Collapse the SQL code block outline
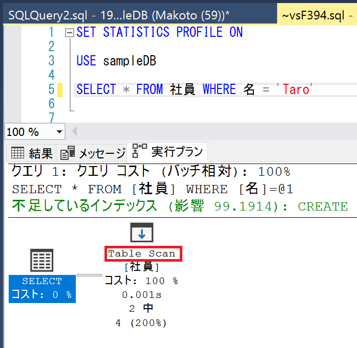 [69, 33]
